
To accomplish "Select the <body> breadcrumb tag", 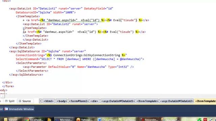I will tap(61, 101).
